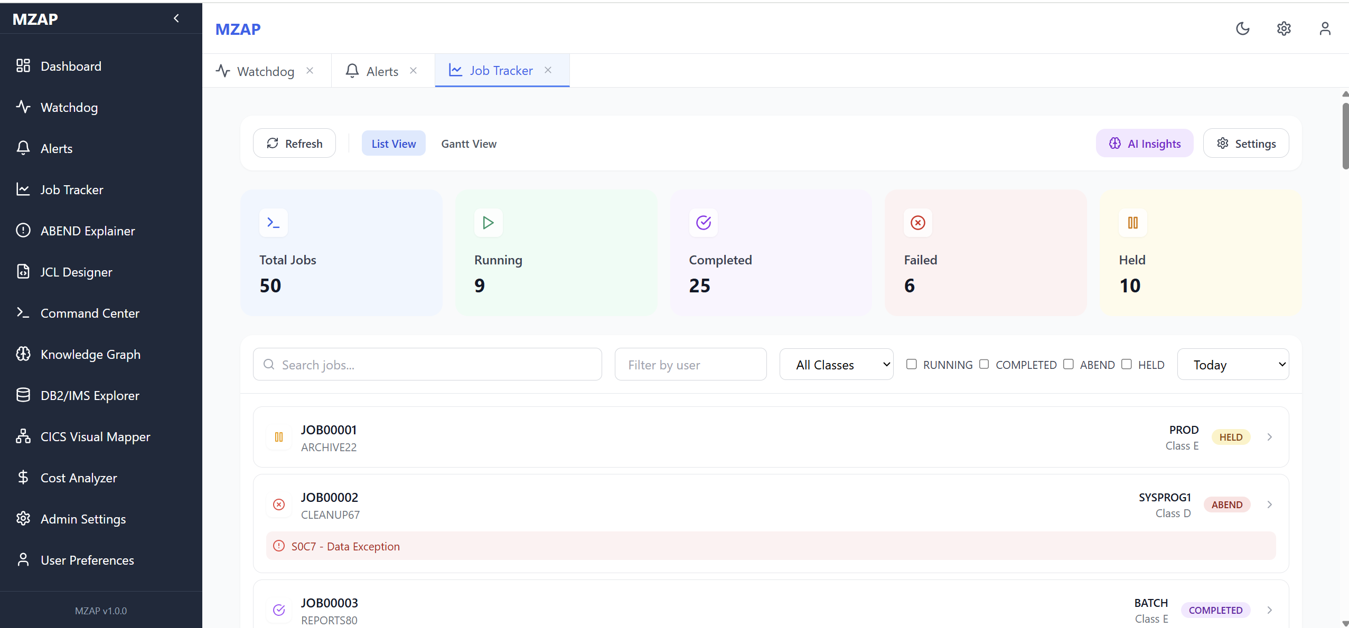Viewport: 1349px width, 628px height.
Task: Open the Today date range dropdown
Action: [1233, 365]
